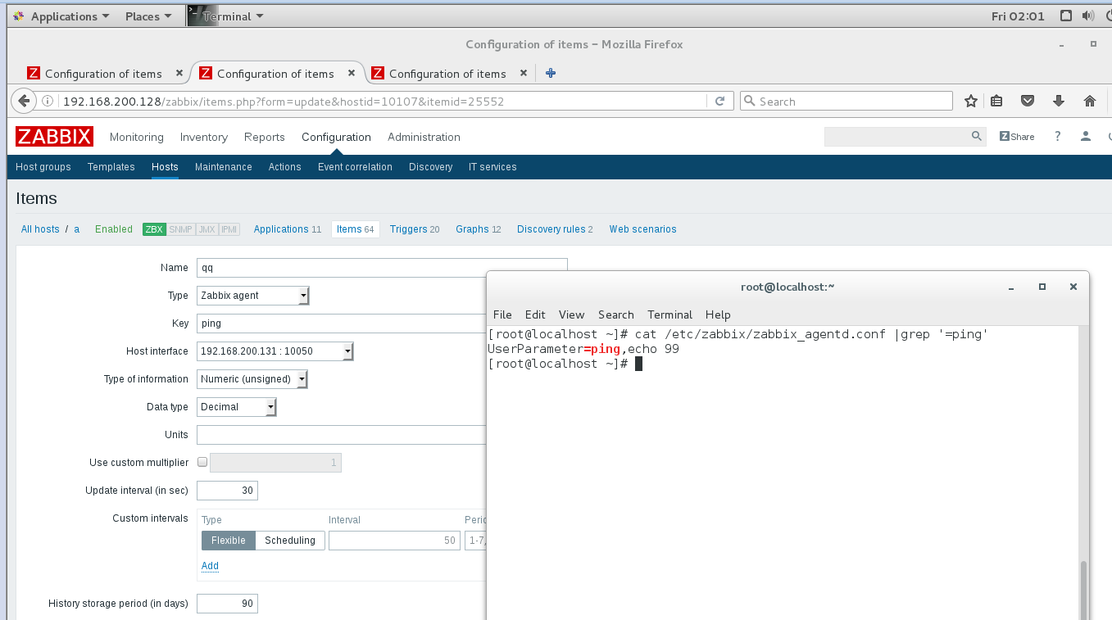
Task: Go to Discovery submenu
Action: click(x=430, y=167)
